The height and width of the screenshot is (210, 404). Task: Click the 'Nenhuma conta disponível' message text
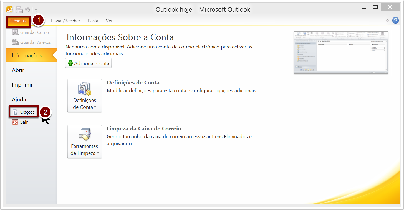(159, 50)
